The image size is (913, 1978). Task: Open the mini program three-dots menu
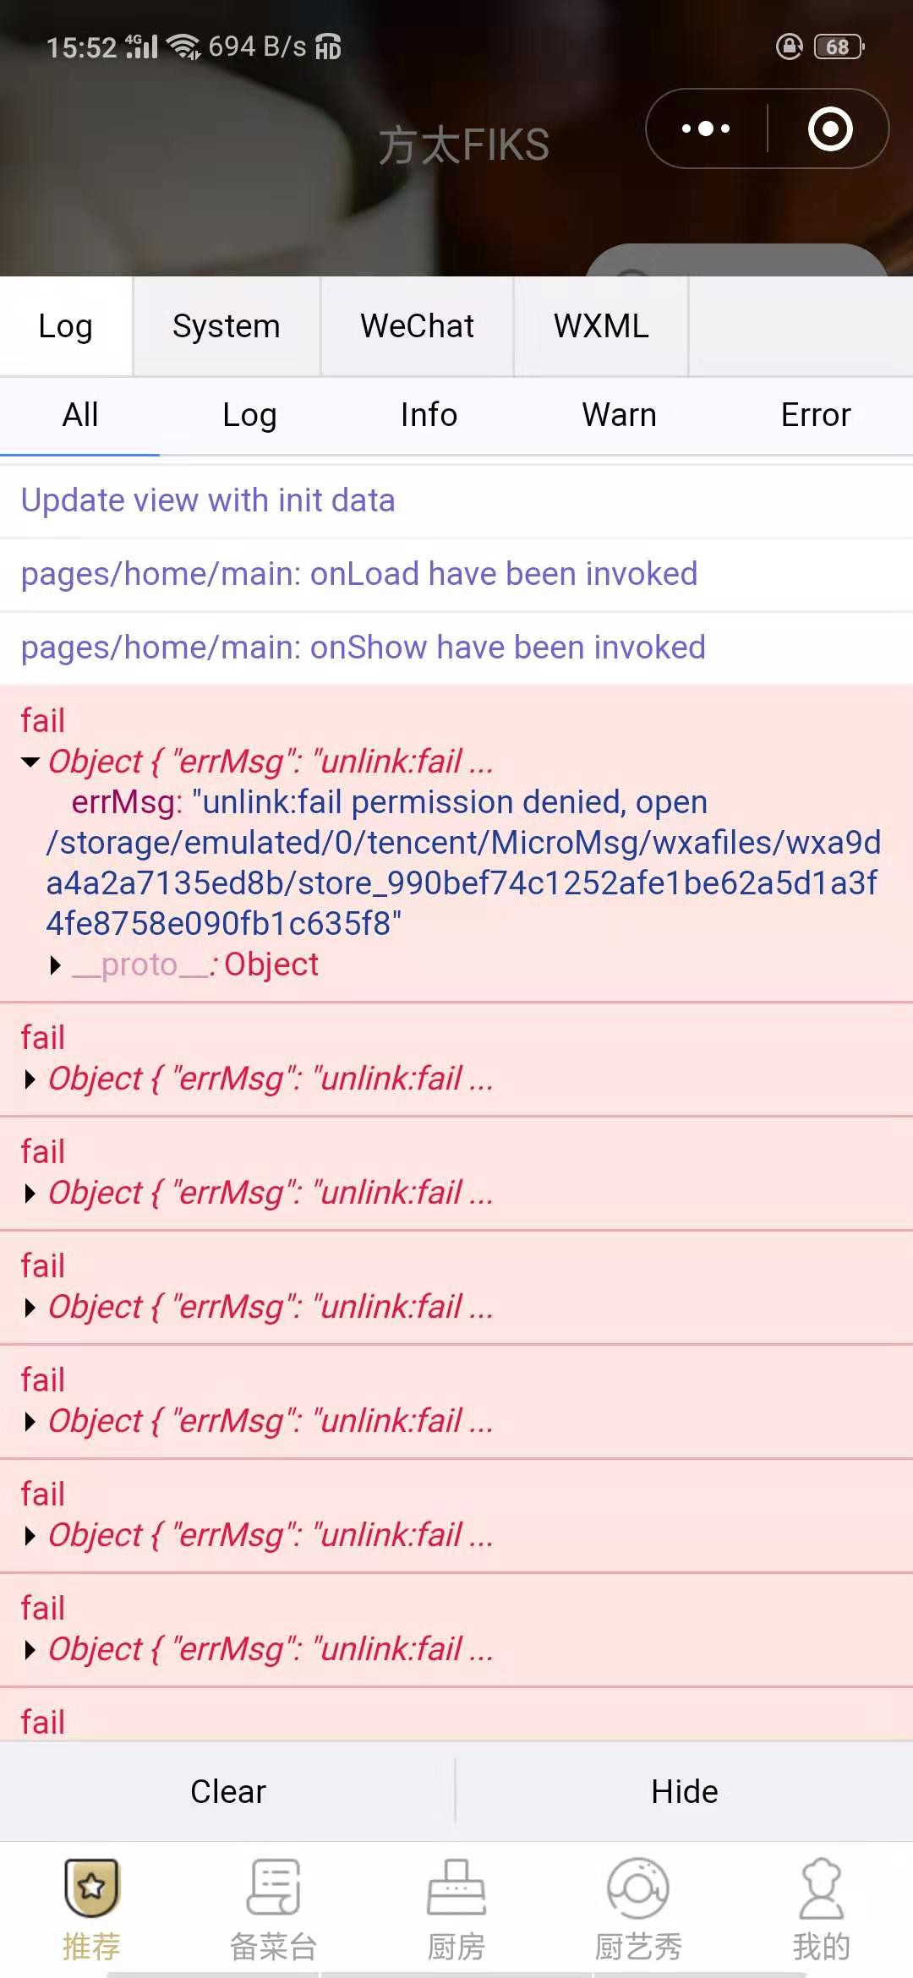click(x=706, y=128)
